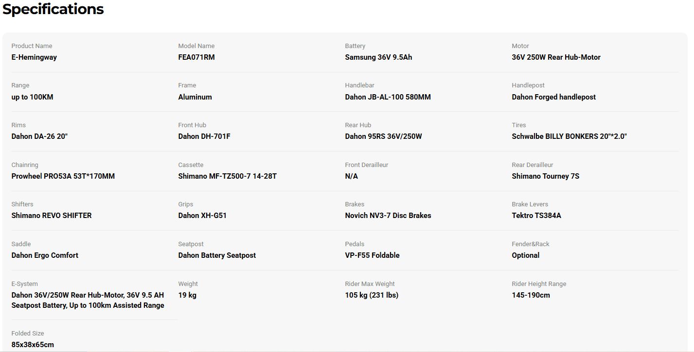694x352 pixels.
Task: Select weight value 19 kg
Action: [187, 295]
